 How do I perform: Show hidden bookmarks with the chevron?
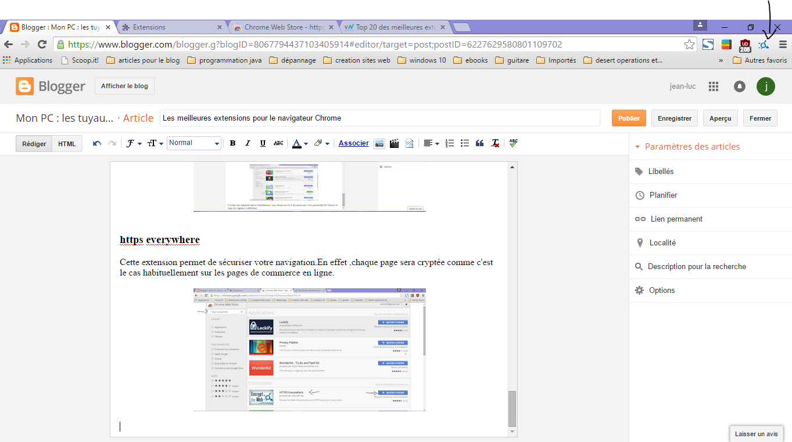coord(721,60)
